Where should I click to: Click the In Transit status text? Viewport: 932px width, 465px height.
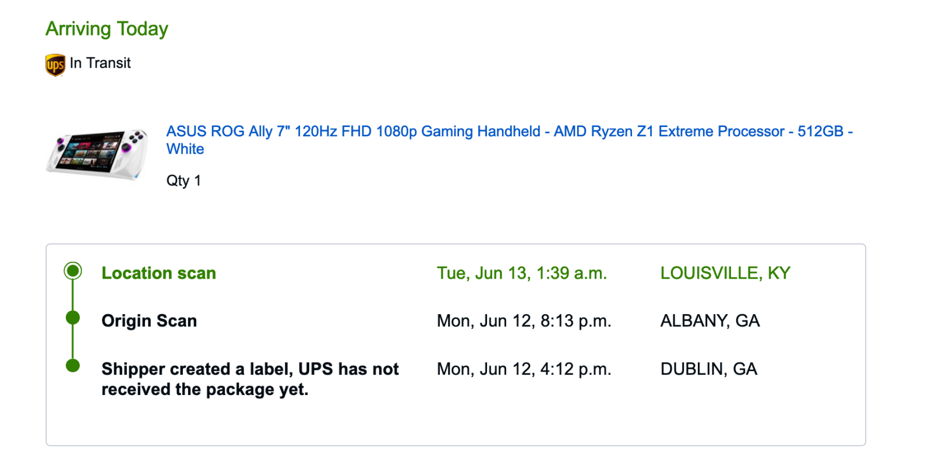point(100,63)
